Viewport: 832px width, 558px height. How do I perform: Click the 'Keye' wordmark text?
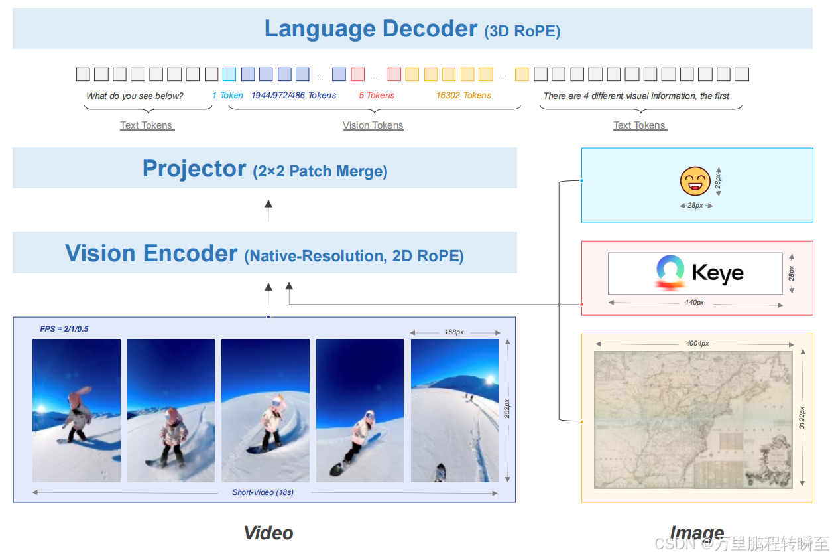pyautogui.click(x=717, y=273)
